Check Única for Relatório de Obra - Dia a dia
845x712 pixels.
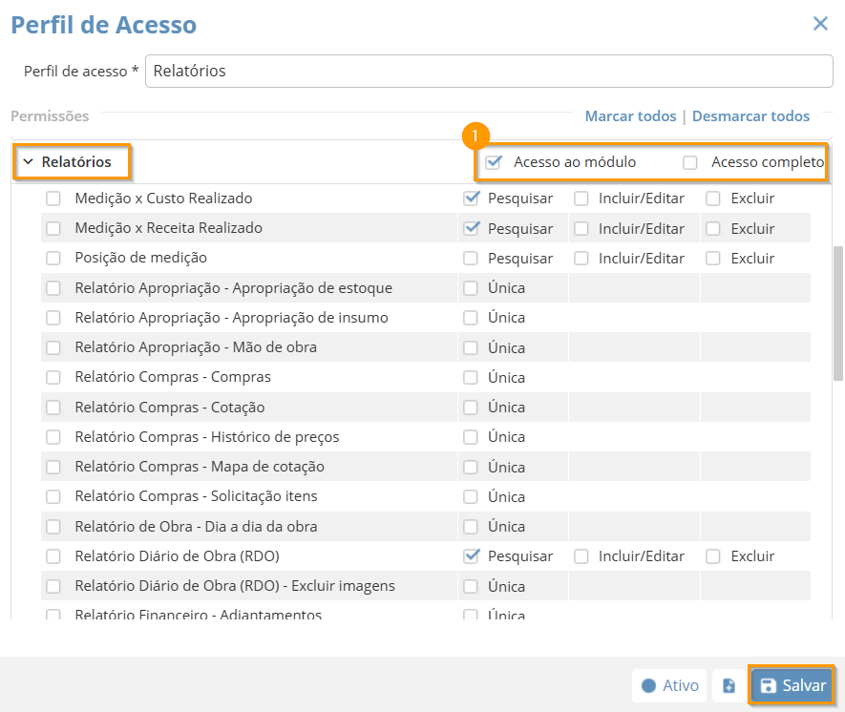471,527
